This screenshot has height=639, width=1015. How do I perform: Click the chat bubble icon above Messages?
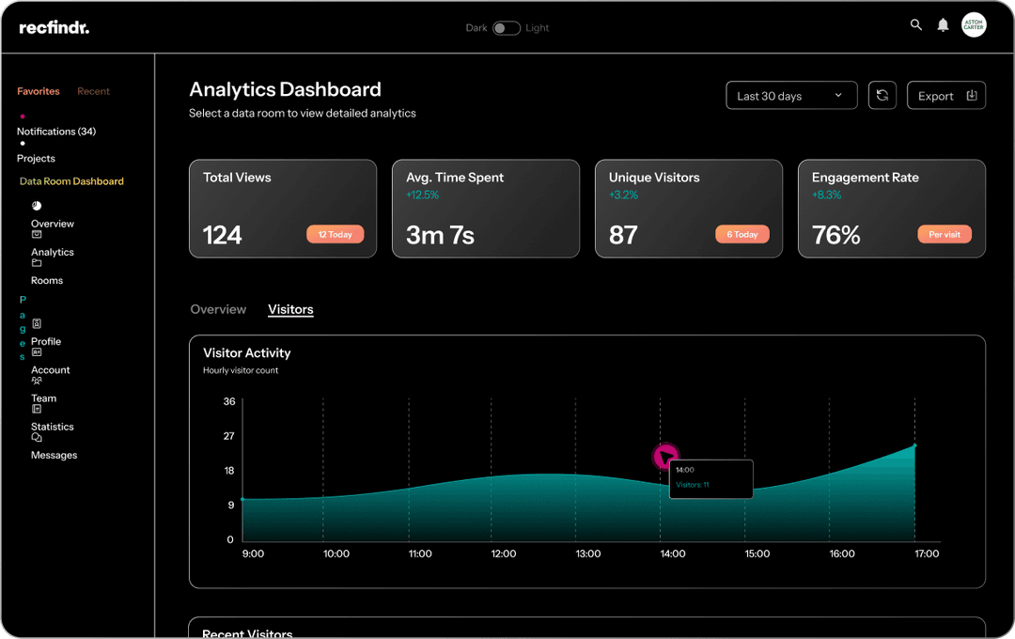[37, 438]
